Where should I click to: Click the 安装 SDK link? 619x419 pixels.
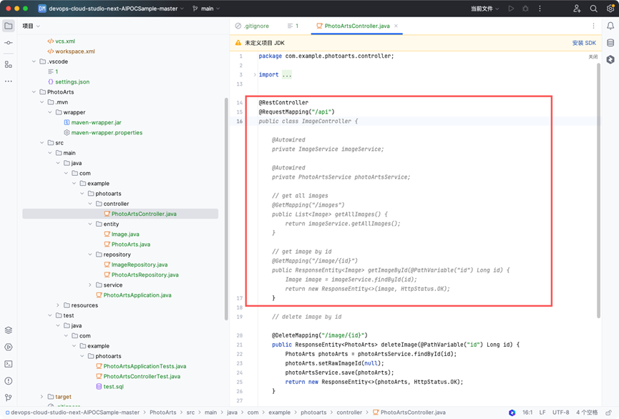[584, 43]
